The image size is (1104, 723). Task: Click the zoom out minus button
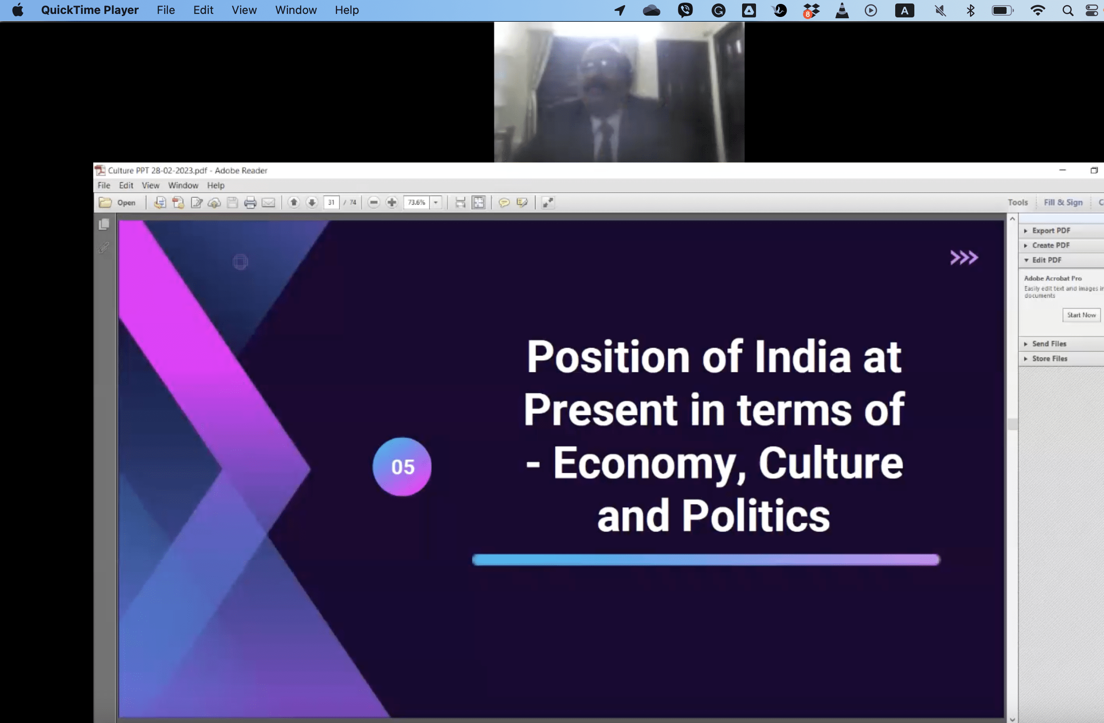click(374, 203)
